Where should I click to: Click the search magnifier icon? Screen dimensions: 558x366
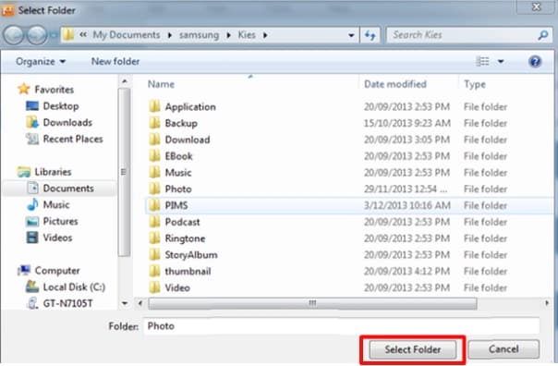coord(543,35)
